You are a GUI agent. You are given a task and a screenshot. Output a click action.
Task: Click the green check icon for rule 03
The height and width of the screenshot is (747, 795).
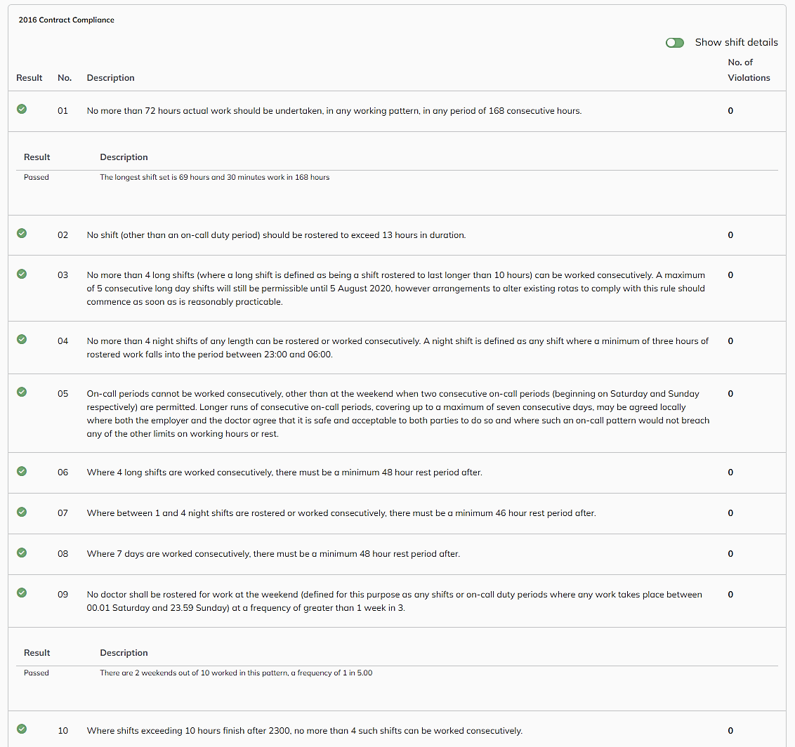(22, 274)
